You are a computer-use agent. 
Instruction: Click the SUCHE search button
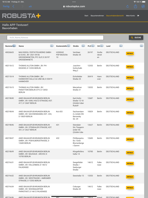coord(136,37)
